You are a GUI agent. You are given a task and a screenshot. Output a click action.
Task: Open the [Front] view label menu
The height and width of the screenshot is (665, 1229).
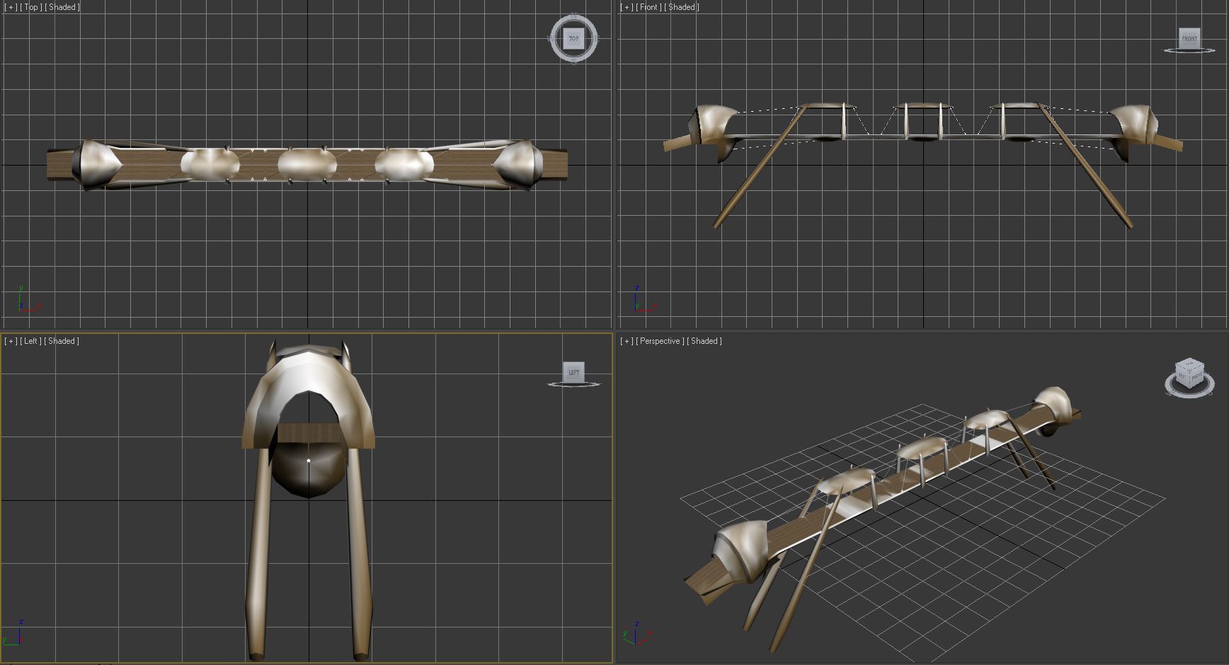pyautogui.click(x=649, y=7)
